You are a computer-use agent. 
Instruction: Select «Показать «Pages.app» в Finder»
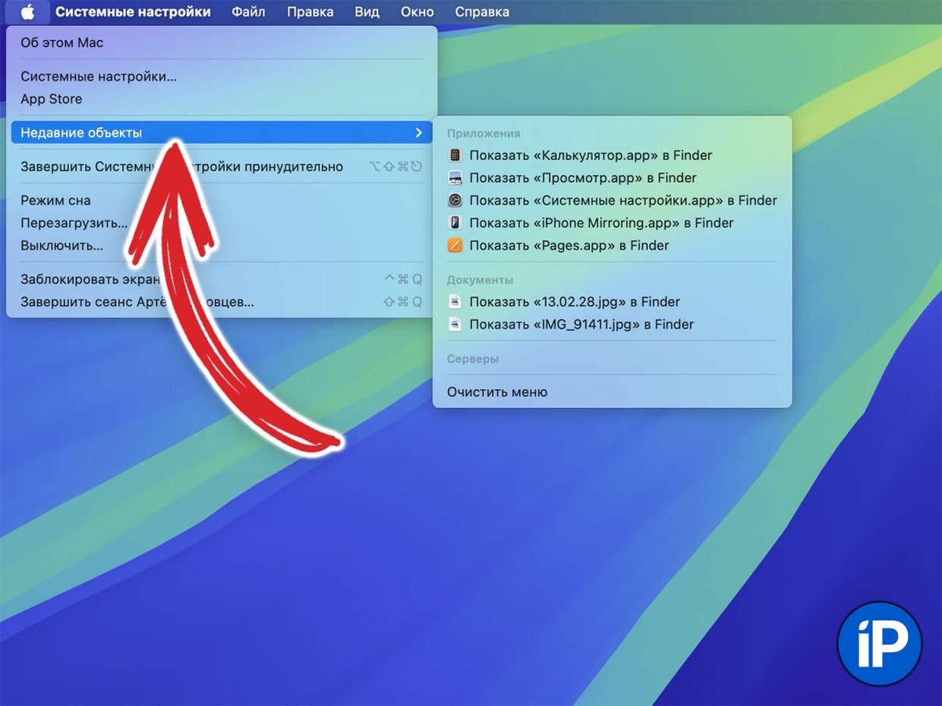point(612,246)
